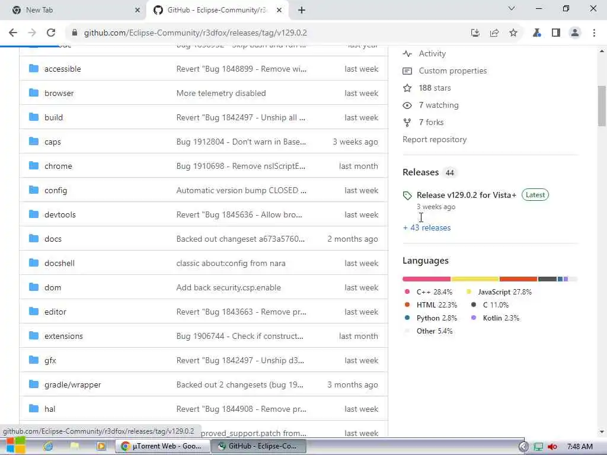Open Chrome Labs flask icon
The image size is (607, 455).
(x=537, y=33)
